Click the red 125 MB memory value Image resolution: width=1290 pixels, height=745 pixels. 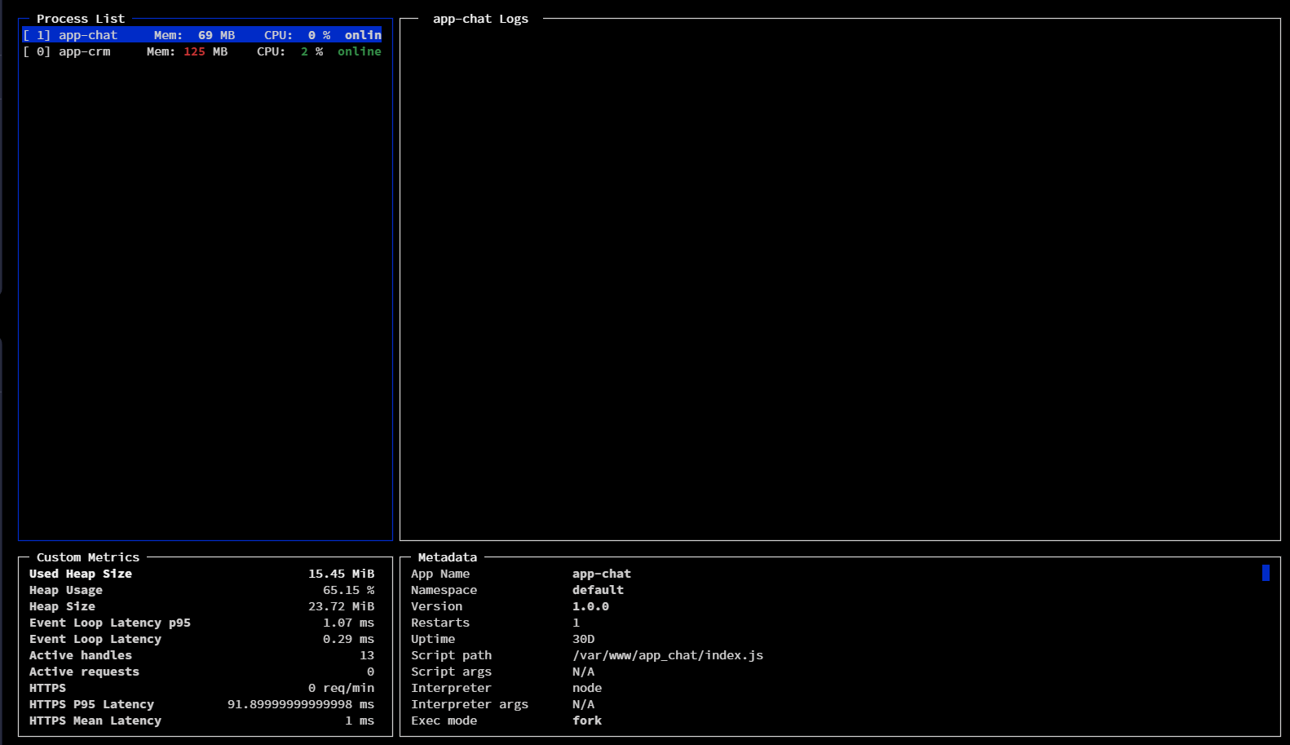pos(194,51)
